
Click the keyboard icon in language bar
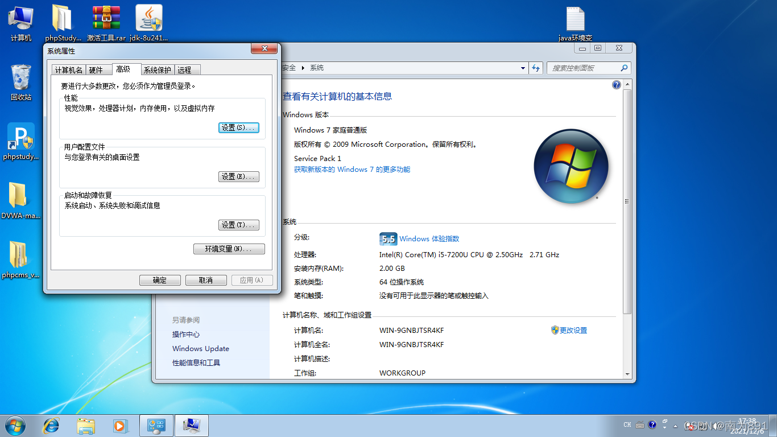pyautogui.click(x=640, y=425)
